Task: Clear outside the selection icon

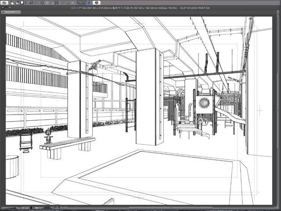Action: 47,3
